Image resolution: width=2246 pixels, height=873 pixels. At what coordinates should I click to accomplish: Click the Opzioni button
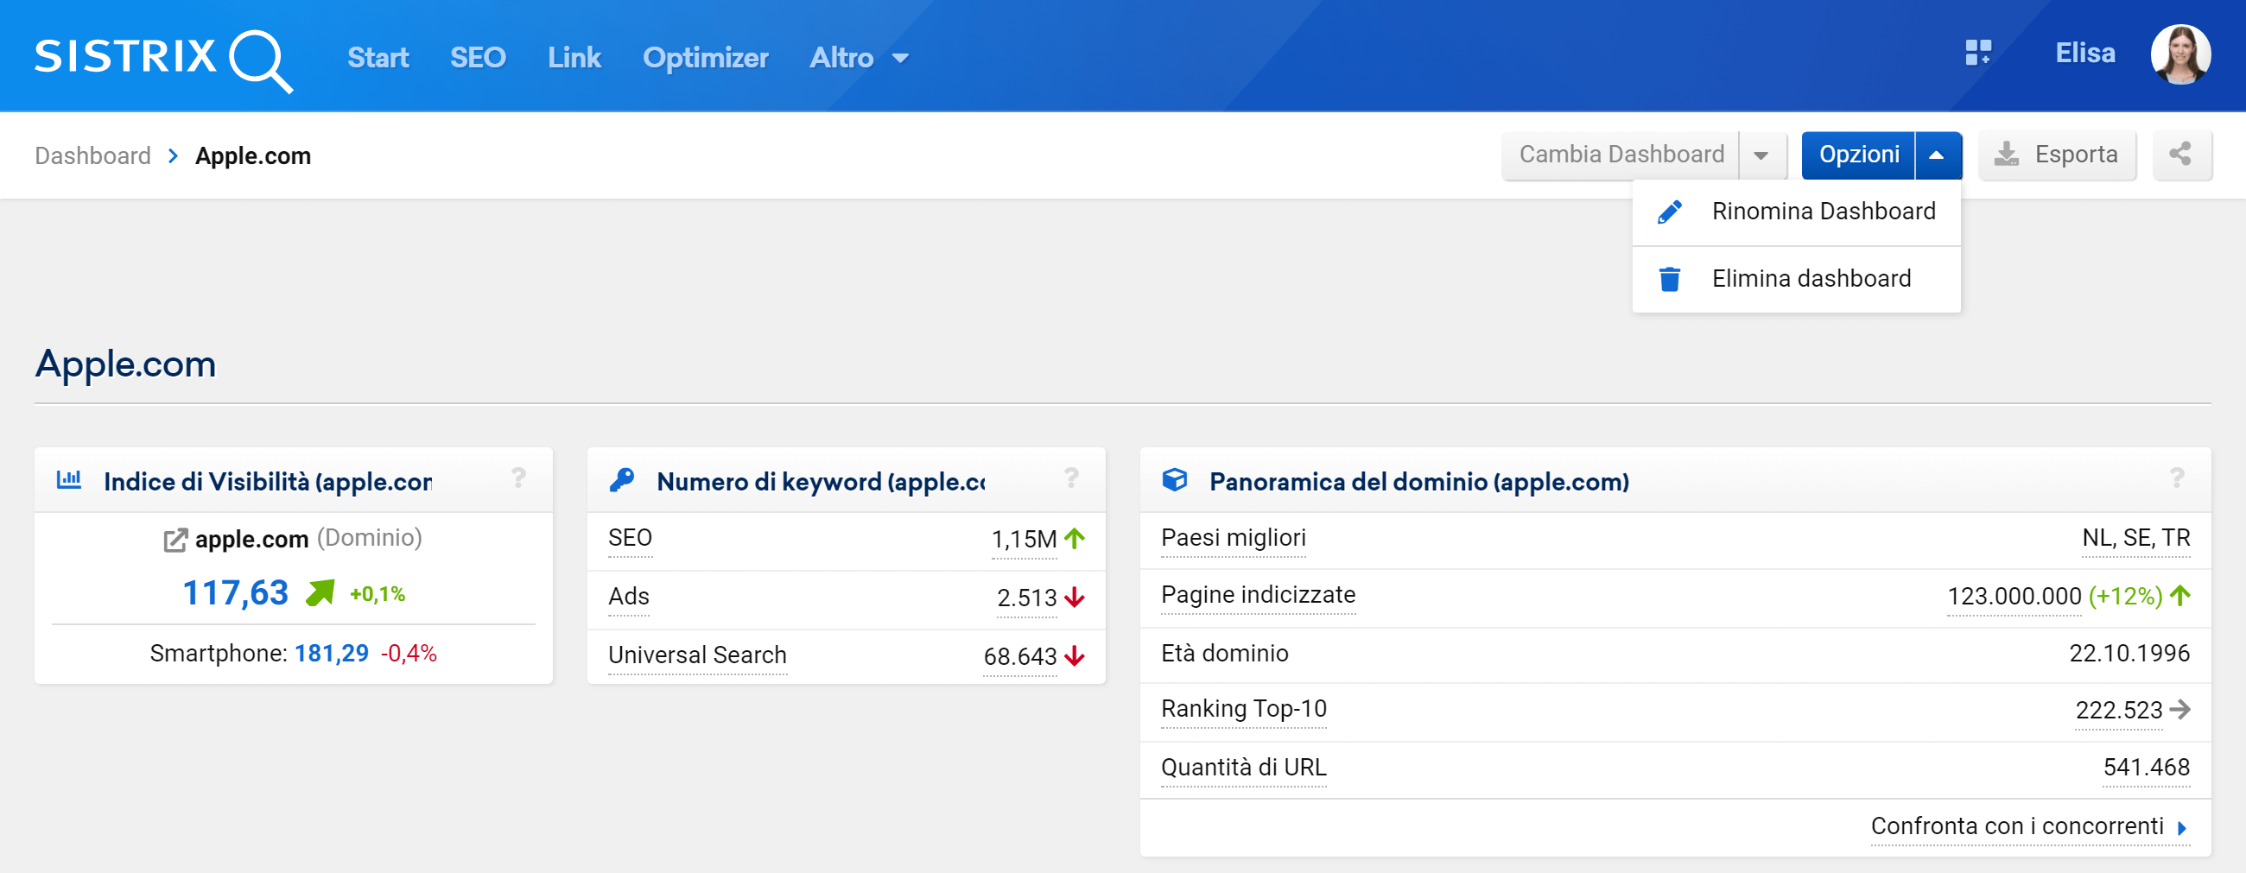[1858, 155]
